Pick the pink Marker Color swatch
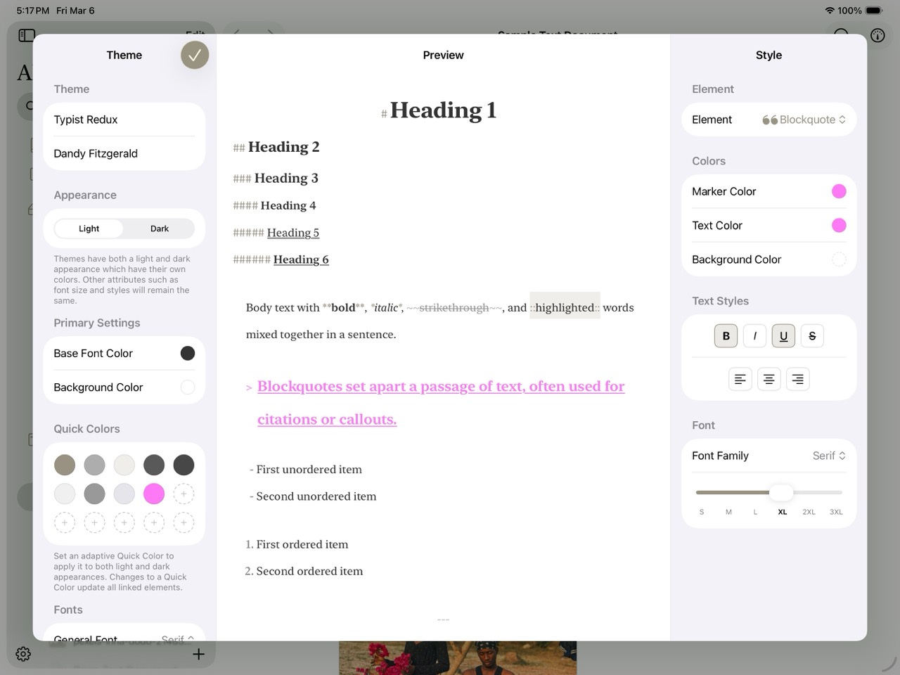 839,191
